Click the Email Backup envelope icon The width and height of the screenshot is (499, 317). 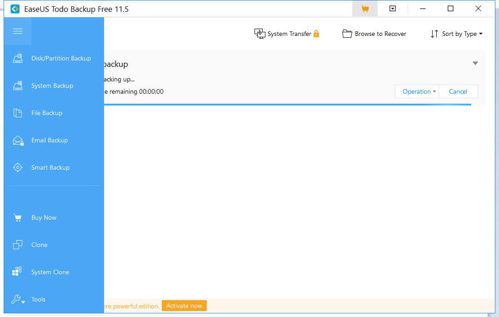[x=18, y=141]
